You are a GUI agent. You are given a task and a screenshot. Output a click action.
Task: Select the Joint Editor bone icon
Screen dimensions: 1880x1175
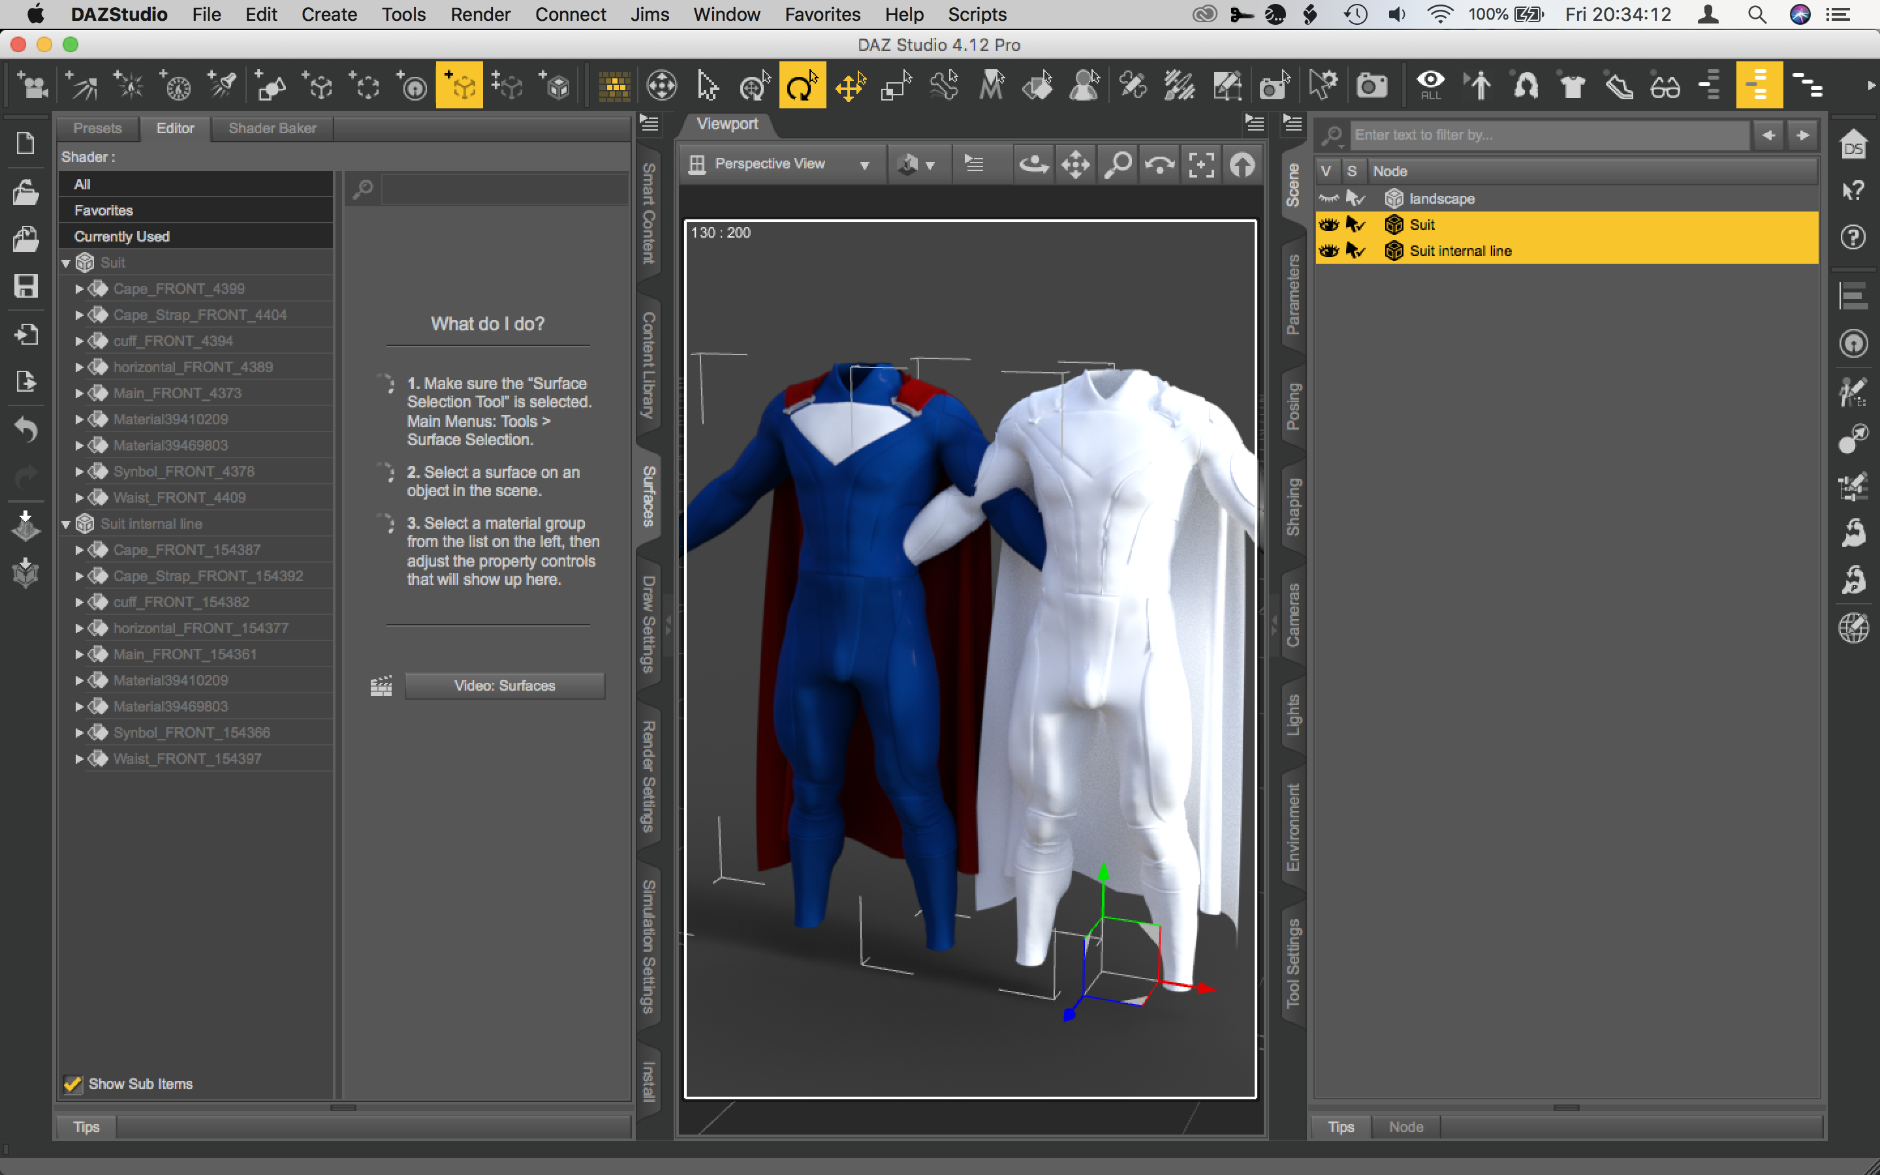(944, 86)
